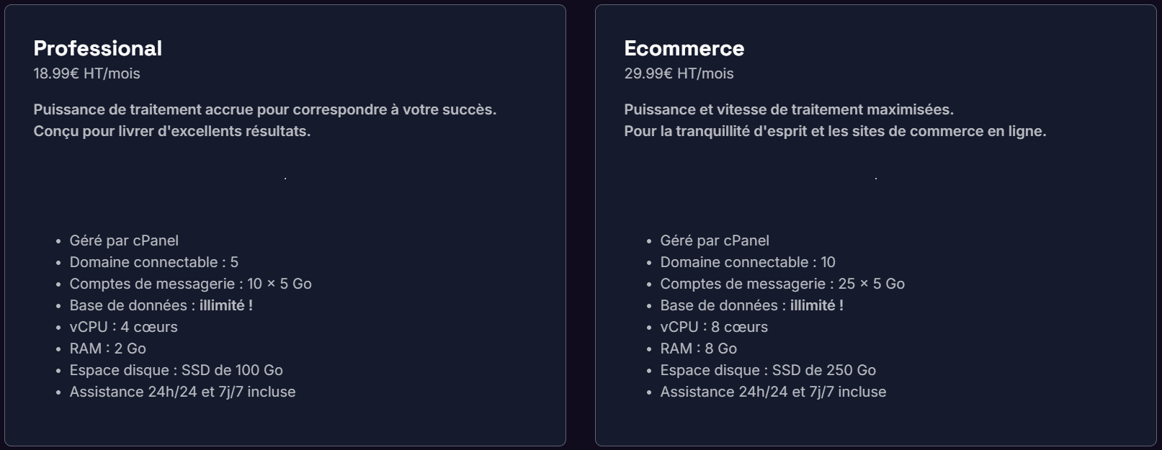Click "Comptes de messagerie : 25 × 5 Go"
The width and height of the screenshot is (1162, 450).
[782, 284]
